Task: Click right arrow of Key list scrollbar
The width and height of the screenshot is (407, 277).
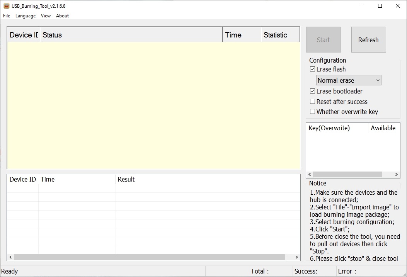Action: pos(396,175)
